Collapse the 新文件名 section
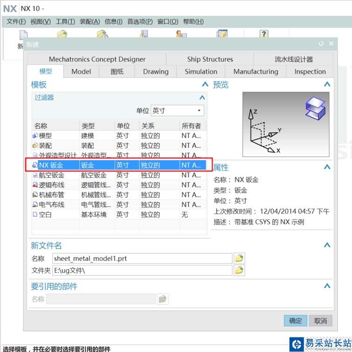This screenshot has height=352, width=352. [327, 245]
